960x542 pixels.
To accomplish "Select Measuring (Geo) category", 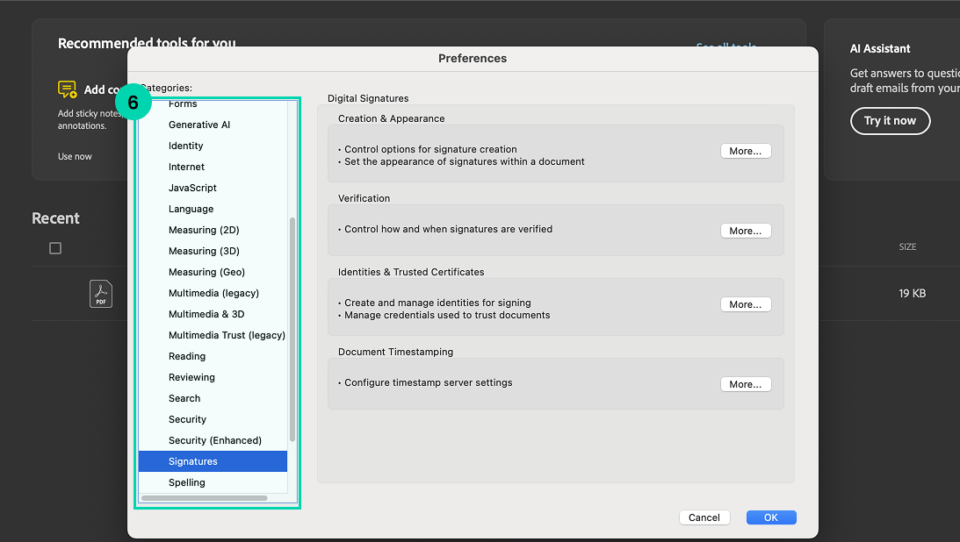I will tap(206, 272).
